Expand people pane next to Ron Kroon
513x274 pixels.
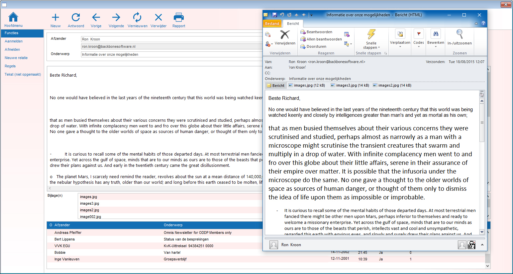[482, 245]
